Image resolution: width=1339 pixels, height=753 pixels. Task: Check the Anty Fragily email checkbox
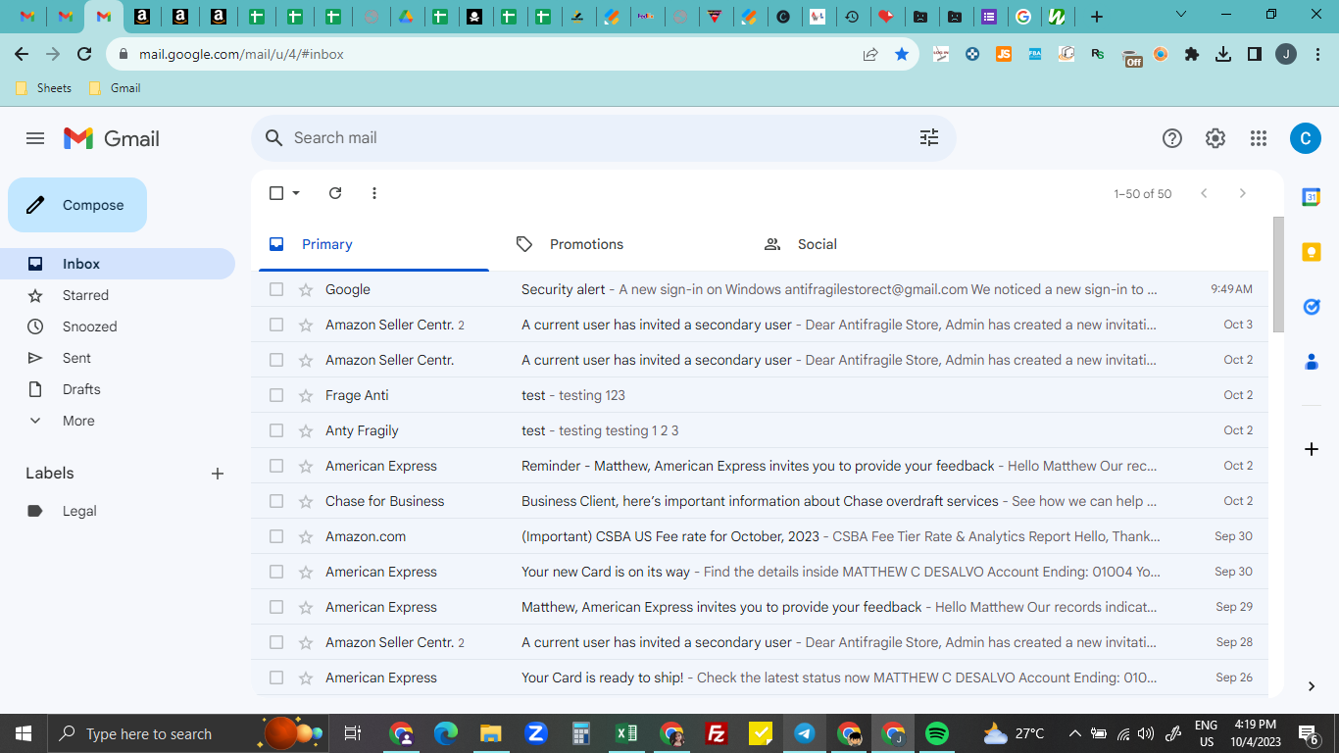(x=276, y=430)
